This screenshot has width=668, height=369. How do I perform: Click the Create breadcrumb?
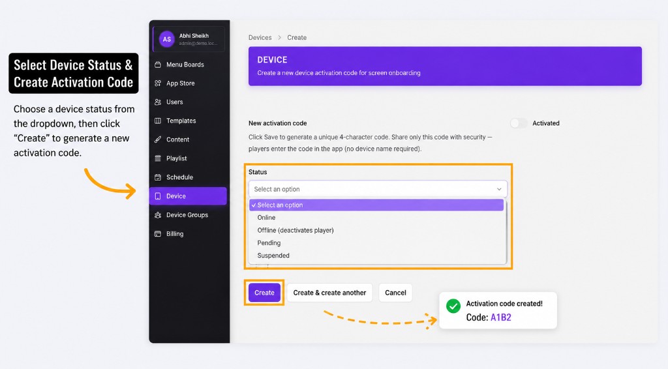click(297, 37)
